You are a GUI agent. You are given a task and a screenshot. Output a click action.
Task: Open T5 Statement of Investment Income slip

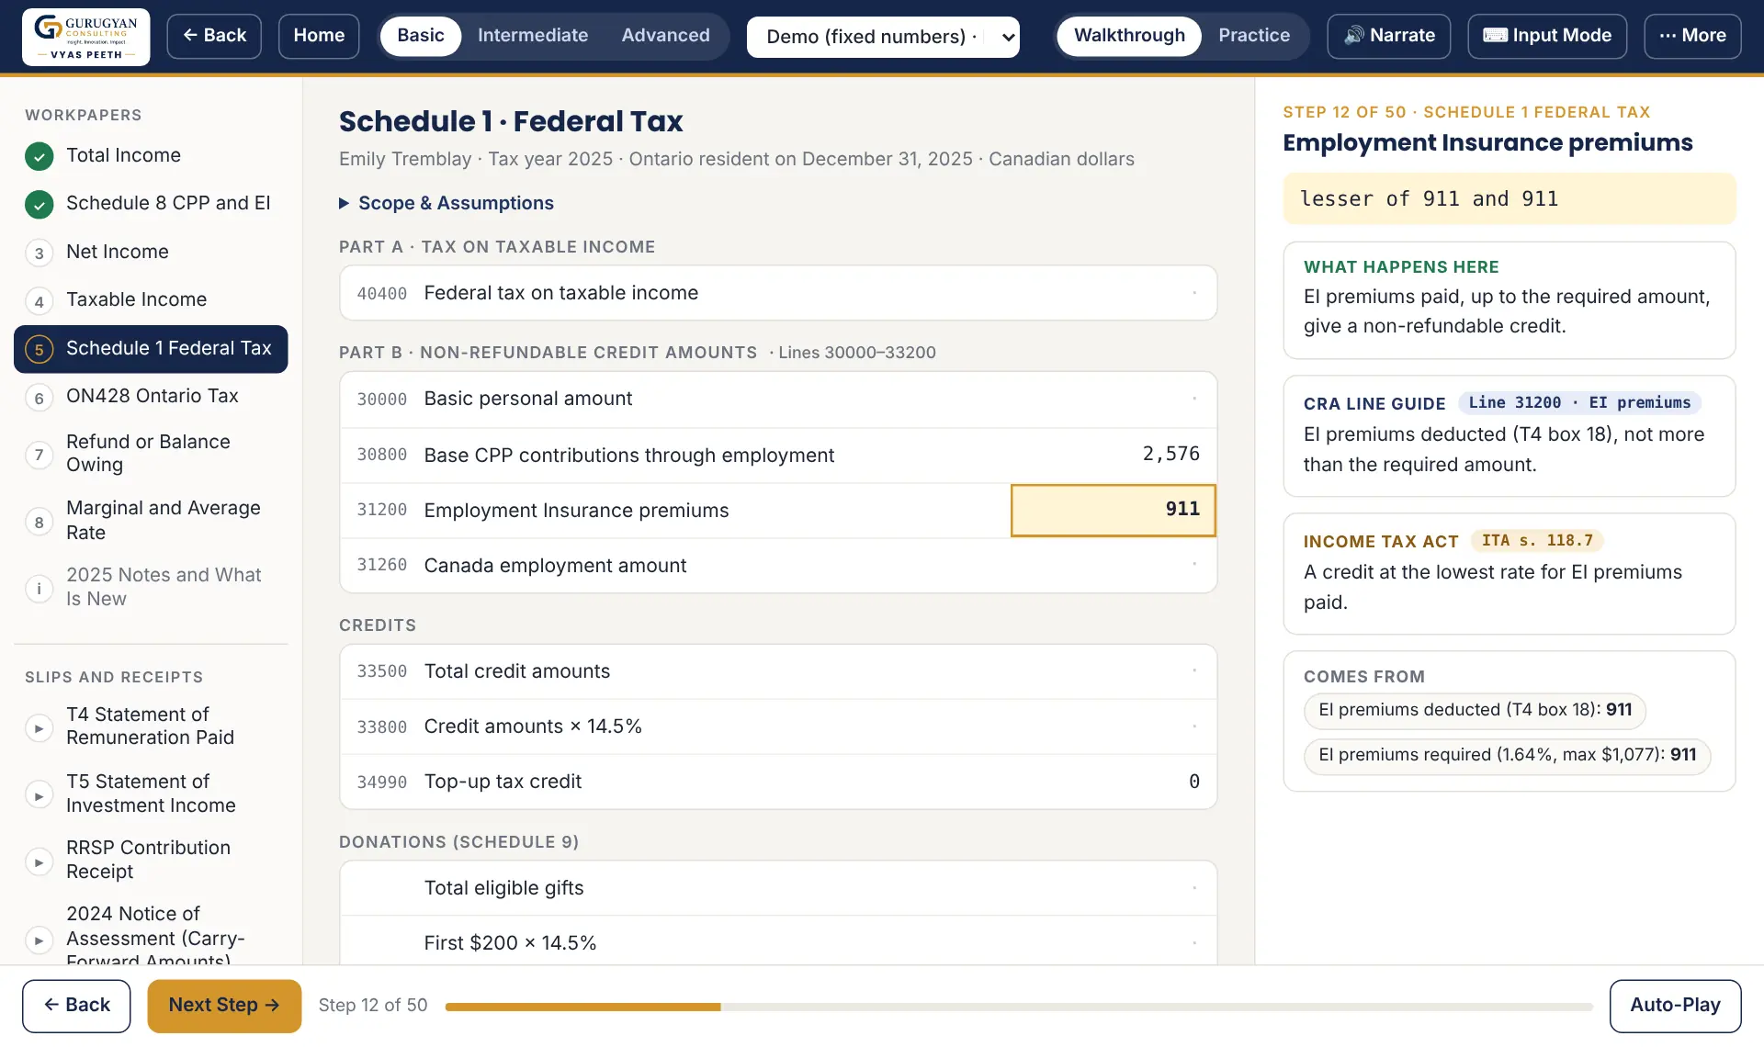point(151,794)
